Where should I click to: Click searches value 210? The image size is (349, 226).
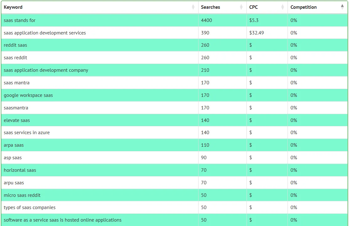(205, 70)
